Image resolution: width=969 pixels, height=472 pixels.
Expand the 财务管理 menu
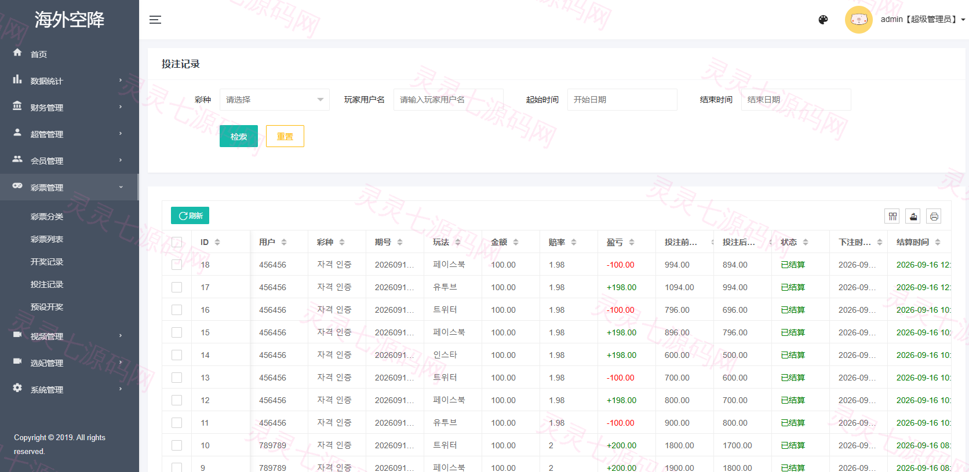[70, 107]
